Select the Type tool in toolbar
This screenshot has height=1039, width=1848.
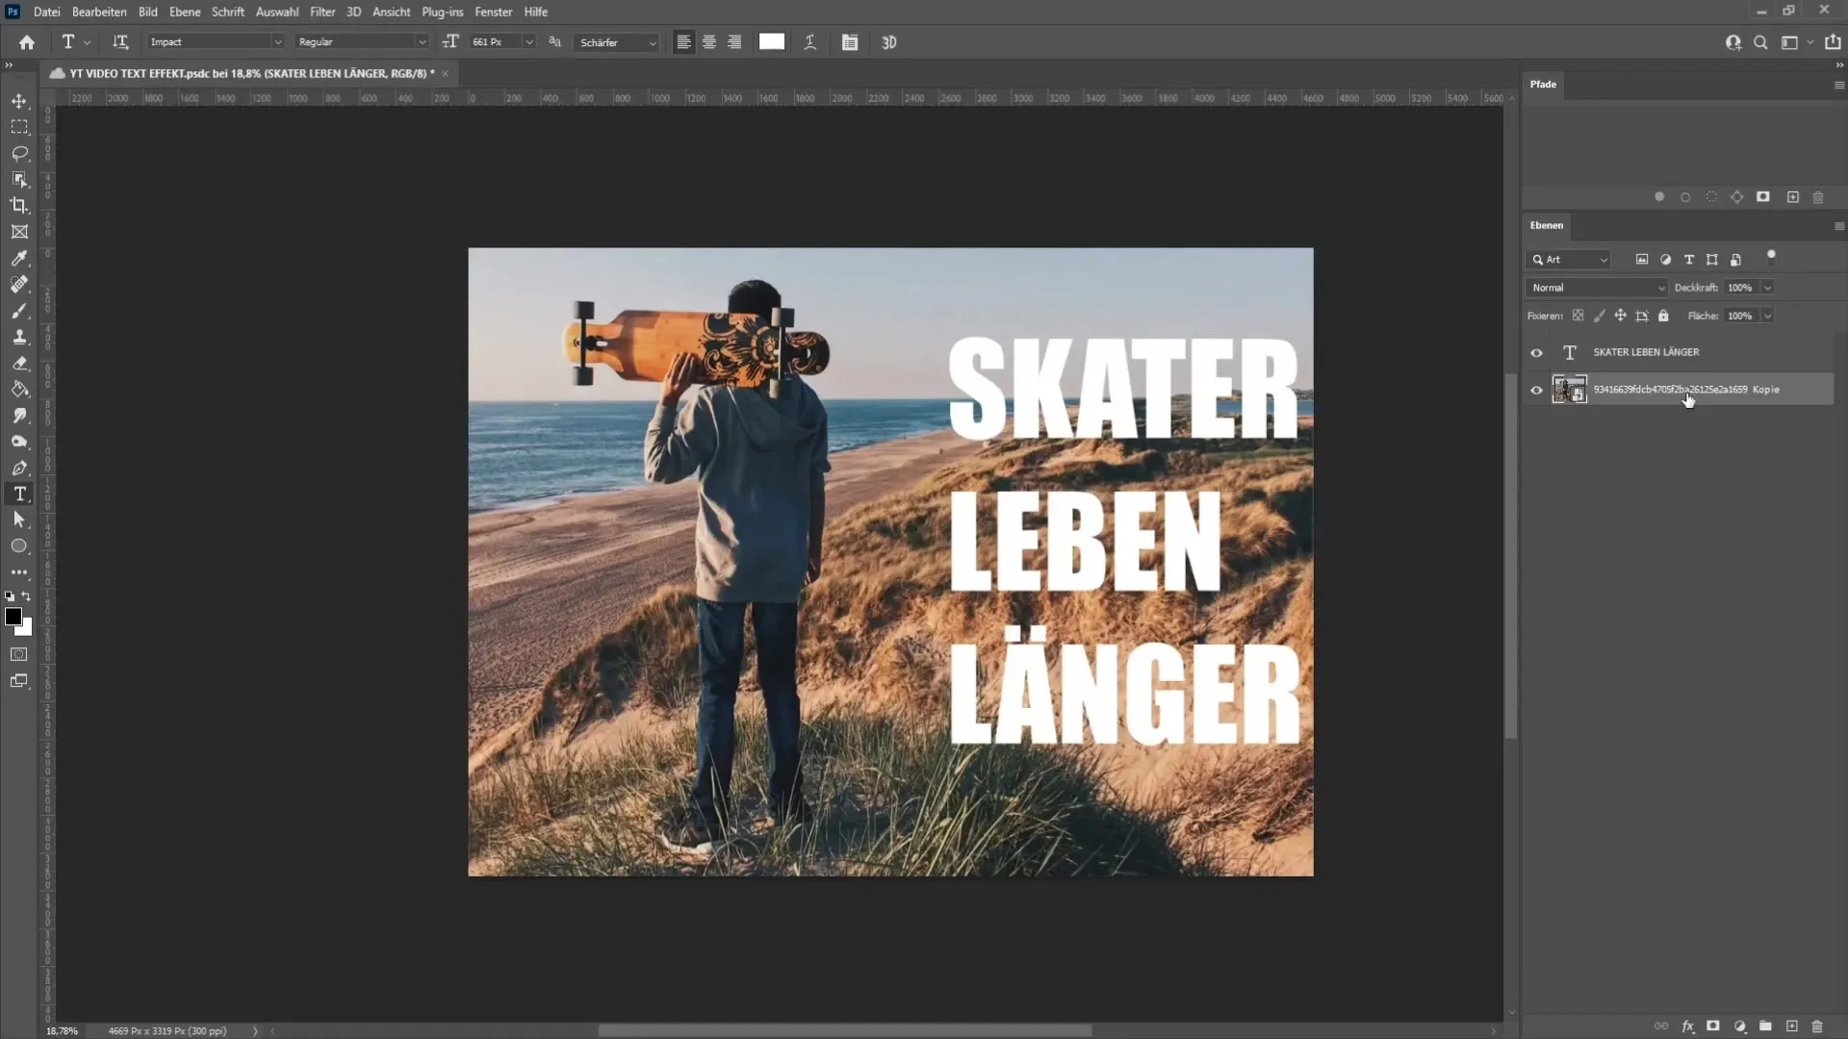coord(19,494)
